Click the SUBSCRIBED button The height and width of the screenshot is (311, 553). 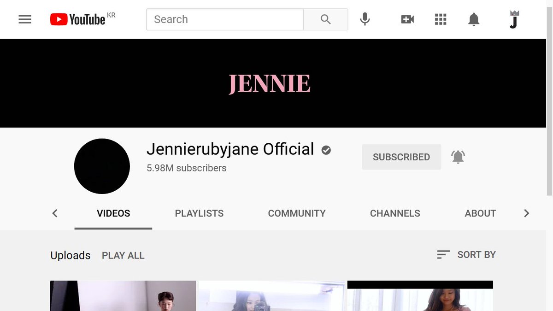click(401, 157)
